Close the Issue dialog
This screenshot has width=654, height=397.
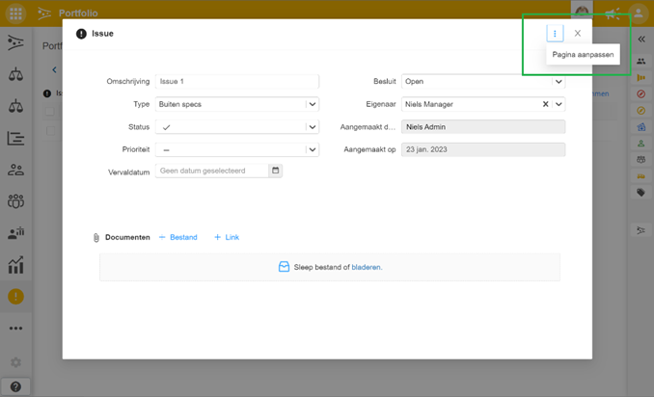coord(577,34)
